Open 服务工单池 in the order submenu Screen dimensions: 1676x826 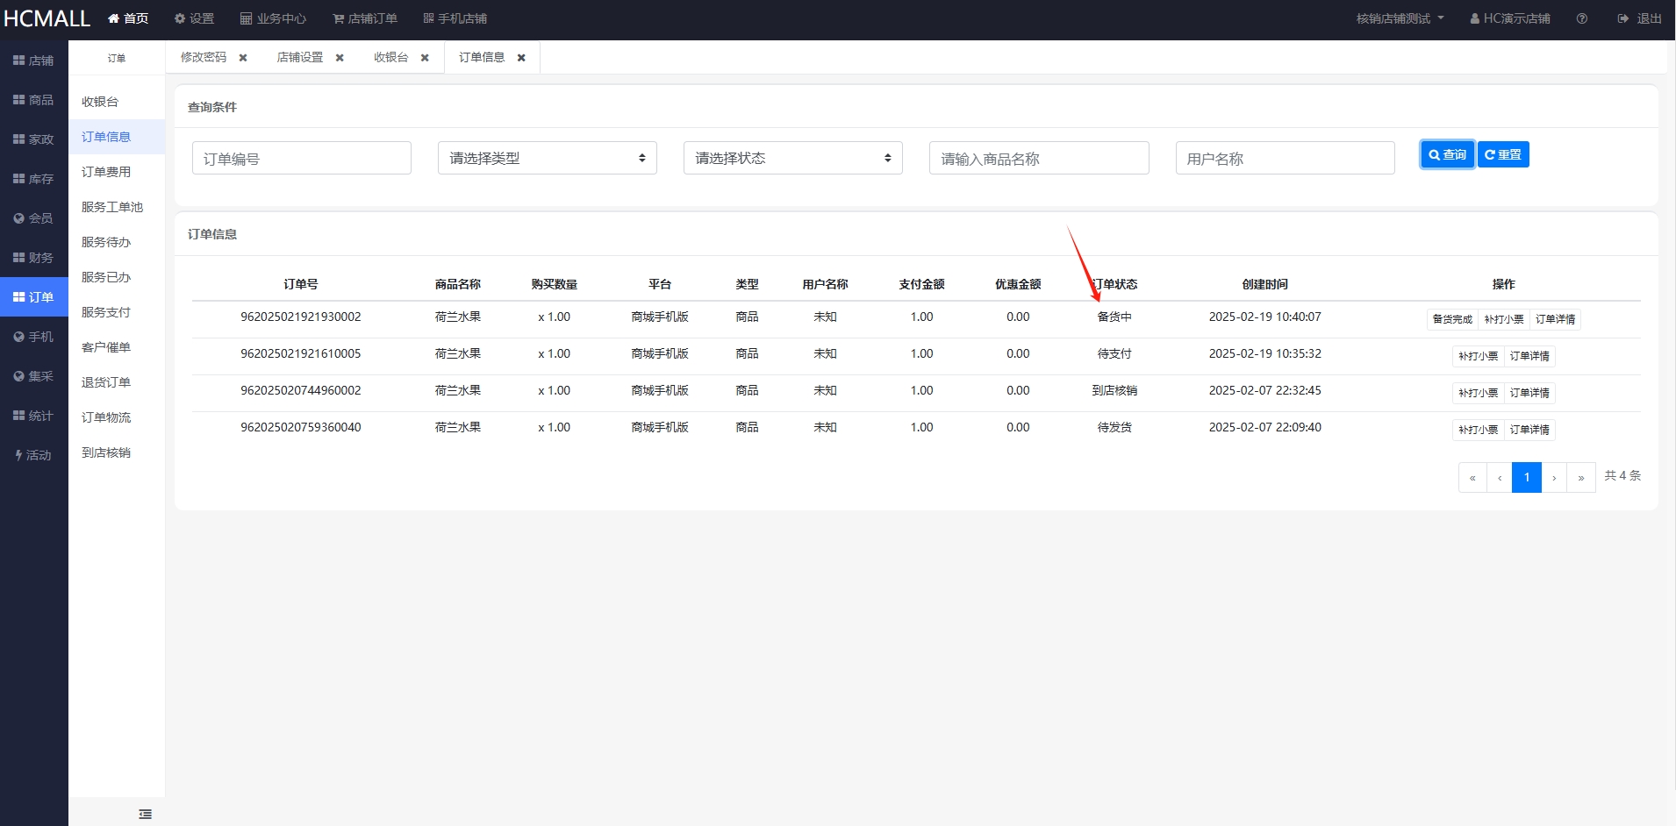pos(117,207)
